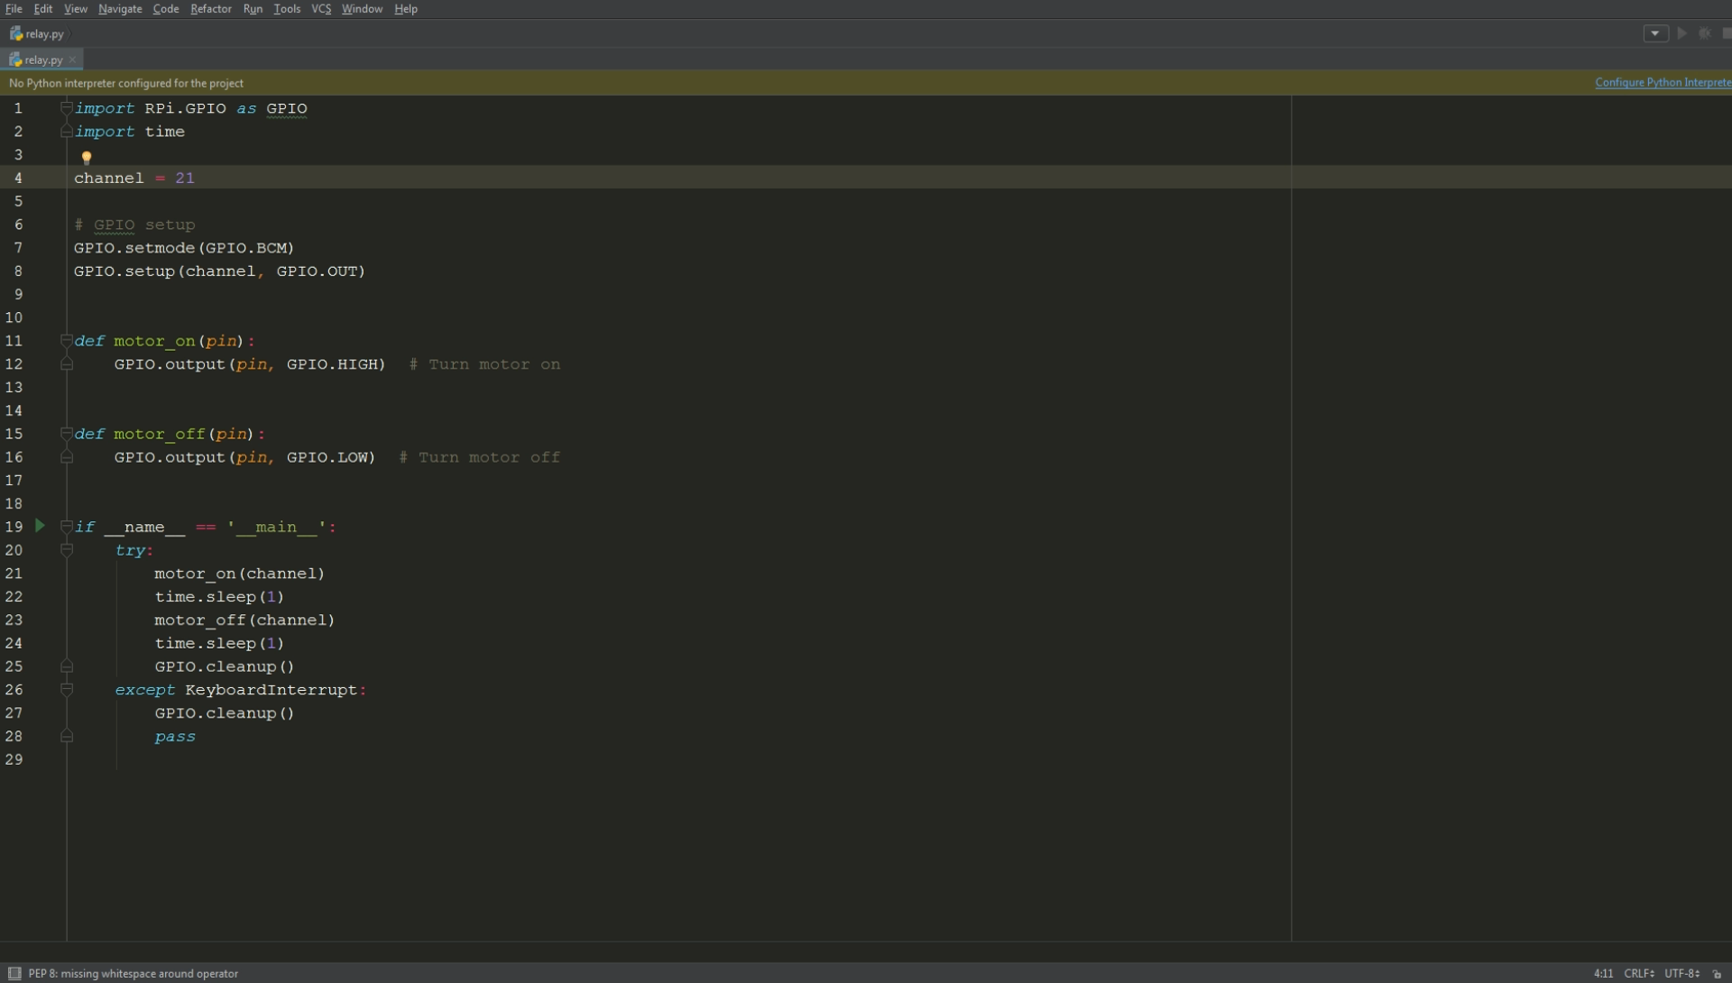Click the Run button in toolbar
The image size is (1732, 983).
coord(1682,33)
